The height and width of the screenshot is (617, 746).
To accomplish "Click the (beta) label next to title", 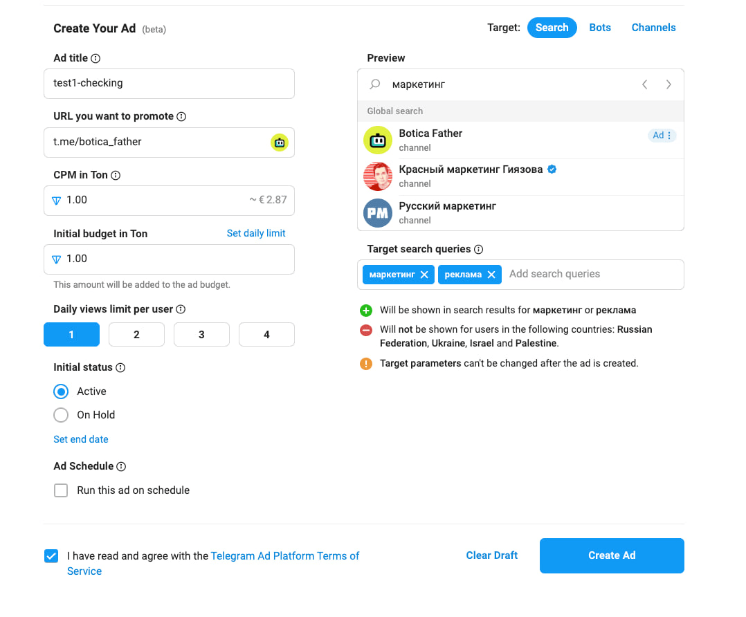I will (x=154, y=30).
